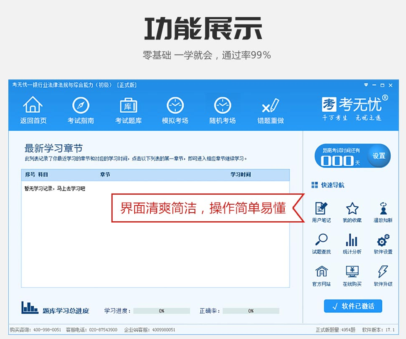Image resolution: width=406 pixels, height=339 pixels.
Task: Click the 学习进度 progress bar
Action: point(162,311)
